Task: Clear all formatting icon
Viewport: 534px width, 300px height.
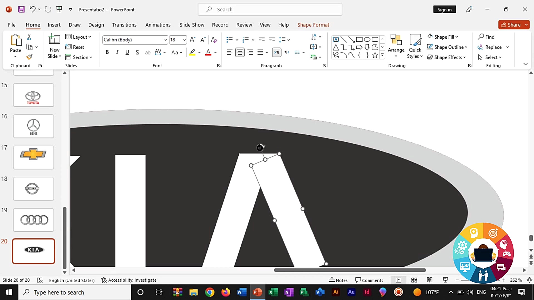Action: 214,40
